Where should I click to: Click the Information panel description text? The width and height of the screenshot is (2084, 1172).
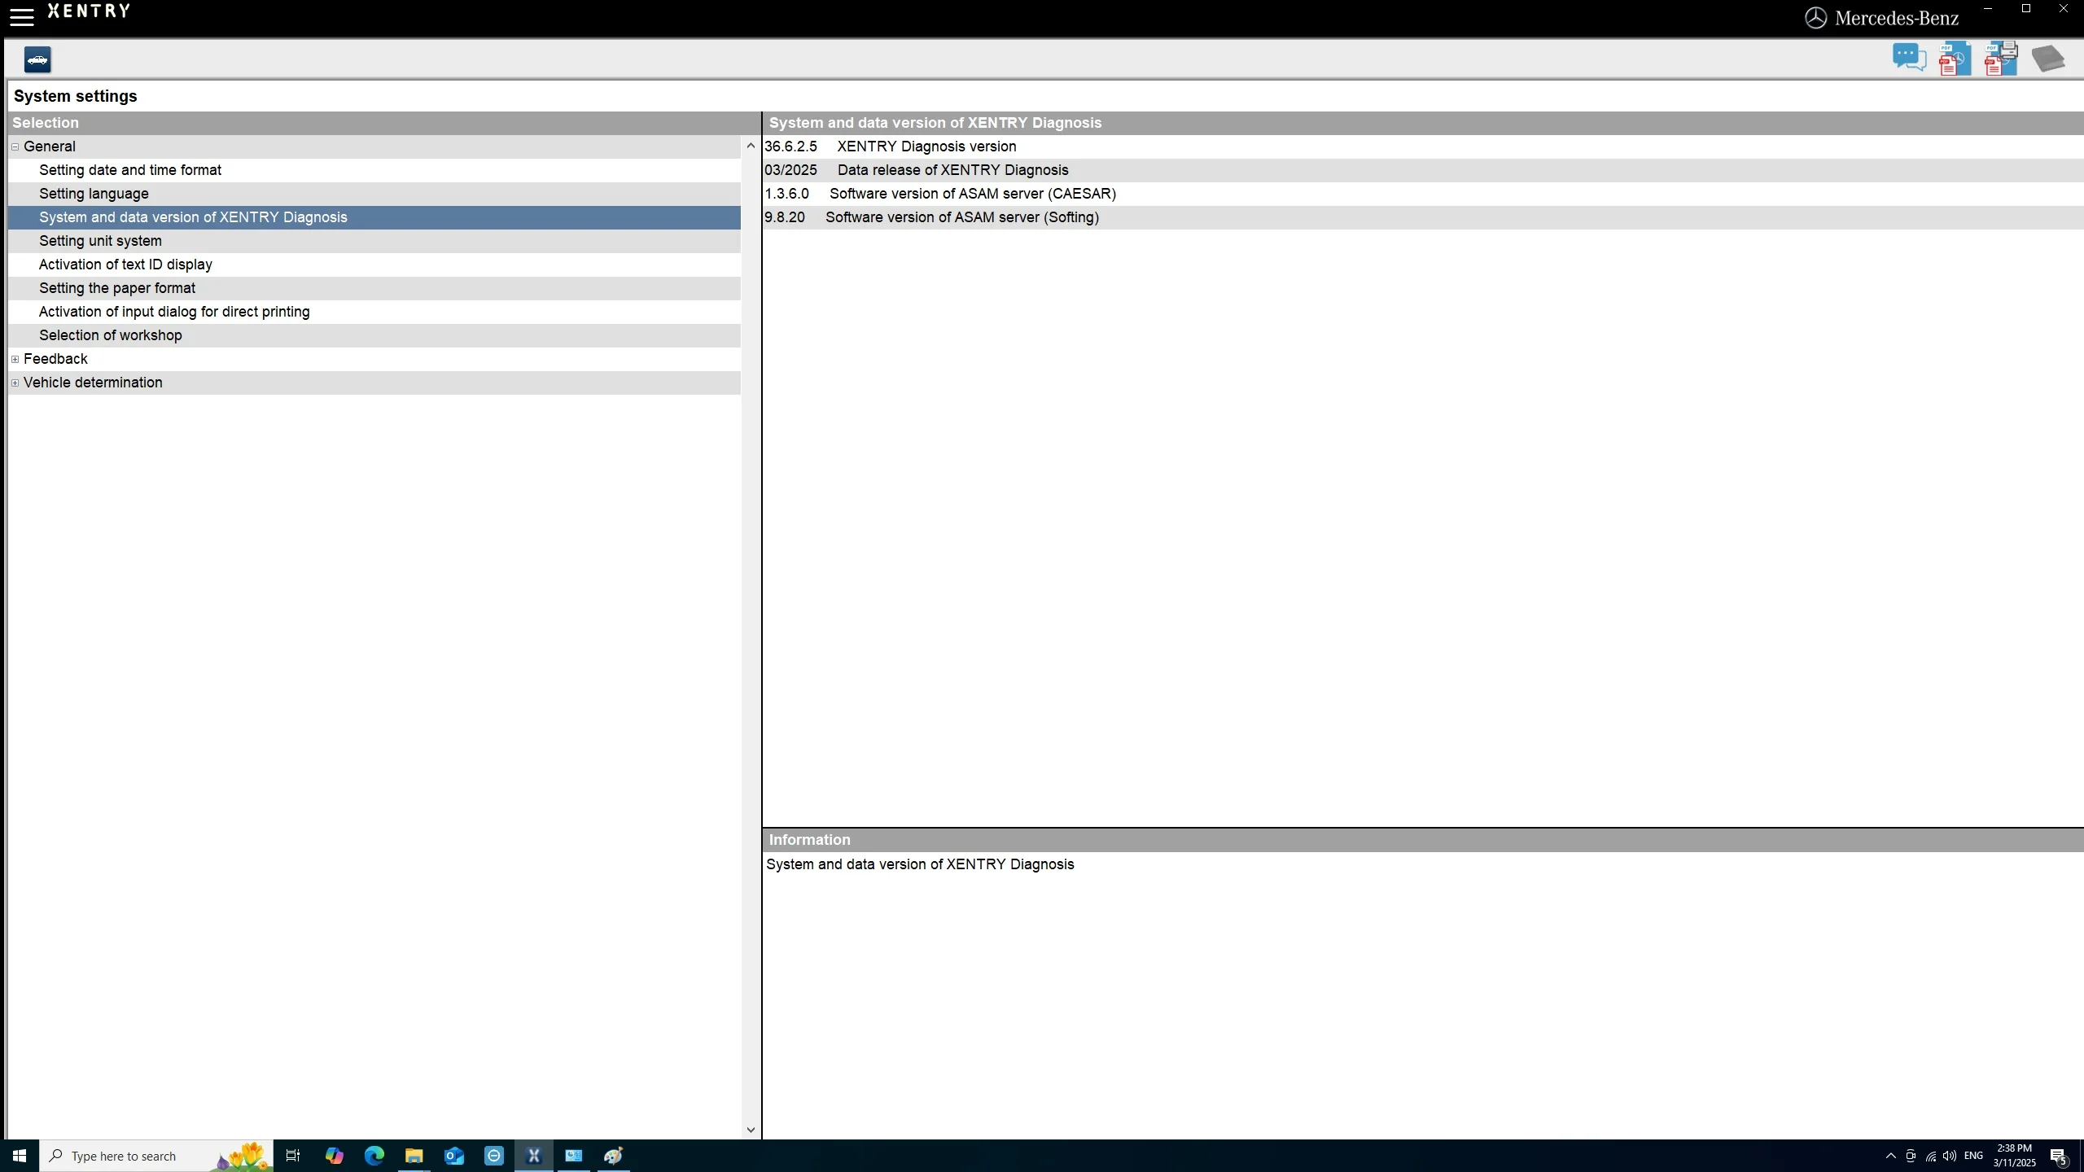tap(920, 864)
